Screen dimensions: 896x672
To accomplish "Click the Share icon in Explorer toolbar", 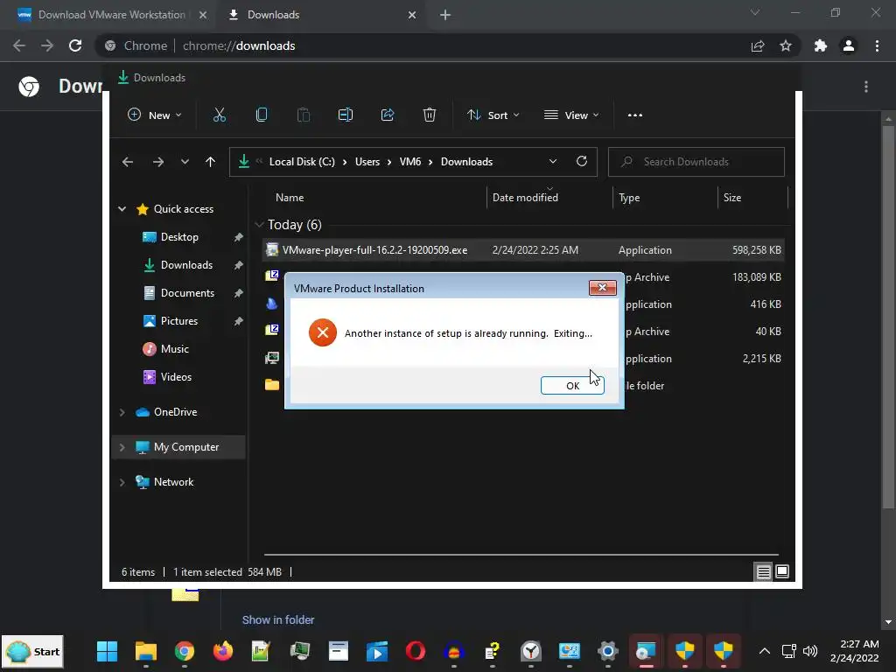I will pyautogui.click(x=388, y=115).
